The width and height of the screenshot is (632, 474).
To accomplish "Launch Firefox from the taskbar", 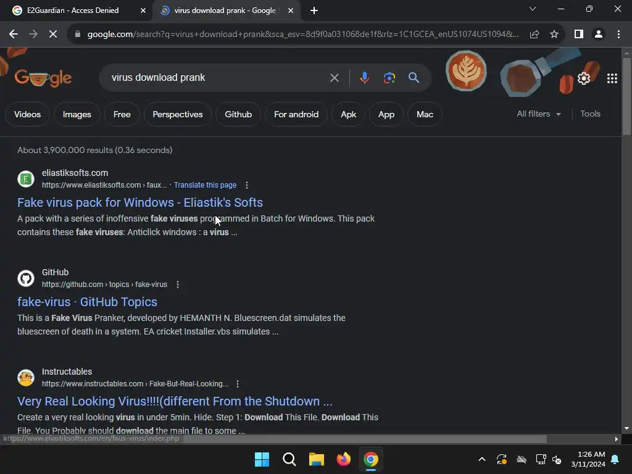I will tap(343, 459).
